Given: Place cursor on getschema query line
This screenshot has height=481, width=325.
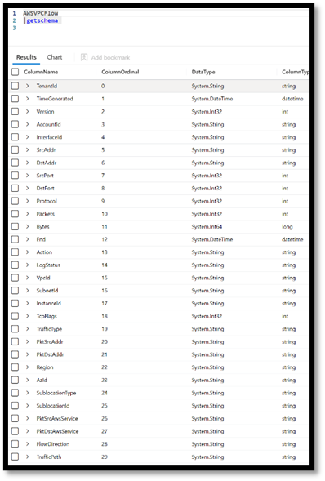Looking at the screenshot, I should pyautogui.click(x=42, y=20).
